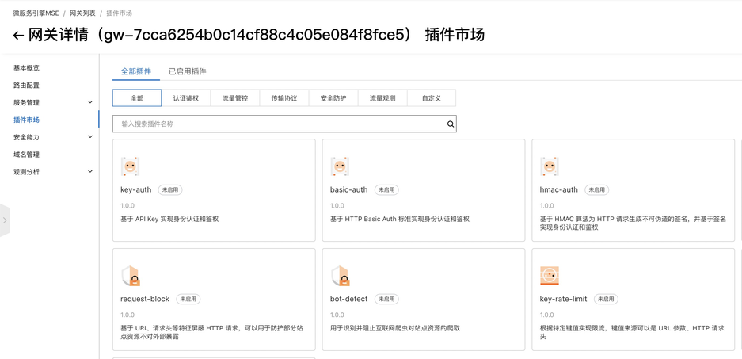The width and height of the screenshot is (742, 359).
Task: Click the basic-auth plugin icon
Action: pos(340,166)
